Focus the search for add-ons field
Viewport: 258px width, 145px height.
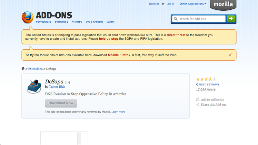[x=199, y=19]
